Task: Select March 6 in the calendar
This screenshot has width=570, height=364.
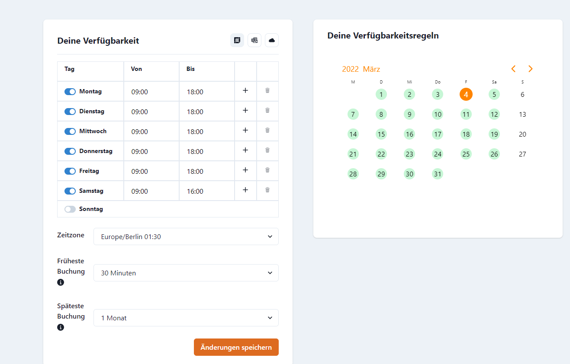Action: coord(522,94)
